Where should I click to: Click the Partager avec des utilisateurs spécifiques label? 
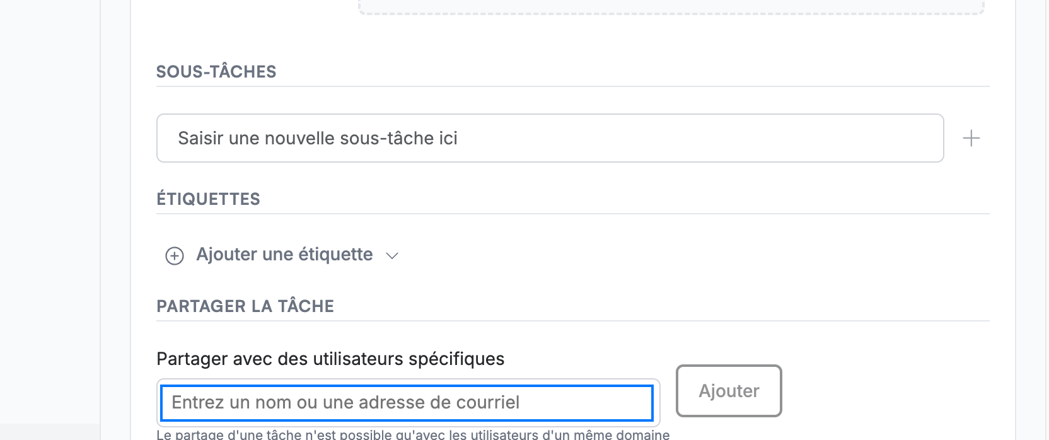(x=330, y=359)
